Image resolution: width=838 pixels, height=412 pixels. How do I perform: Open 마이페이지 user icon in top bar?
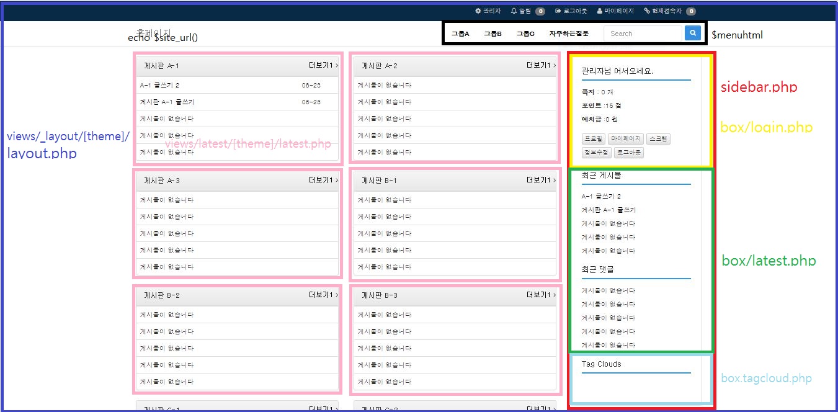coord(600,11)
